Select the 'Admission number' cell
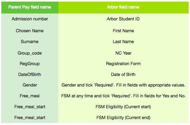This screenshot has height=125, width=190. (x=30, y=19)
